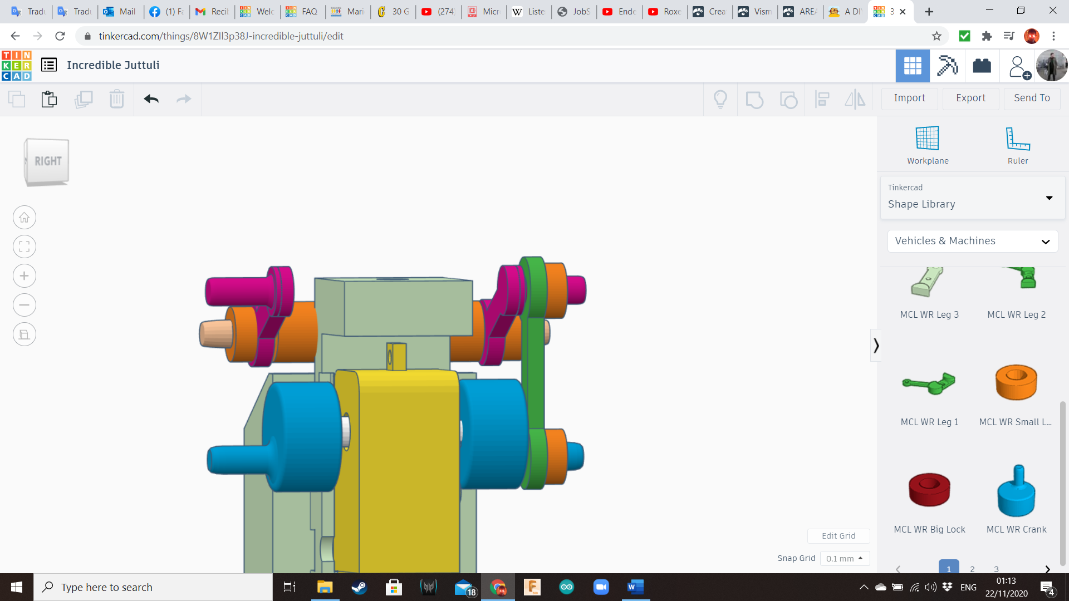Toggle the 3D design grid view
This screenshot has width=1069, height=601.
912,66
